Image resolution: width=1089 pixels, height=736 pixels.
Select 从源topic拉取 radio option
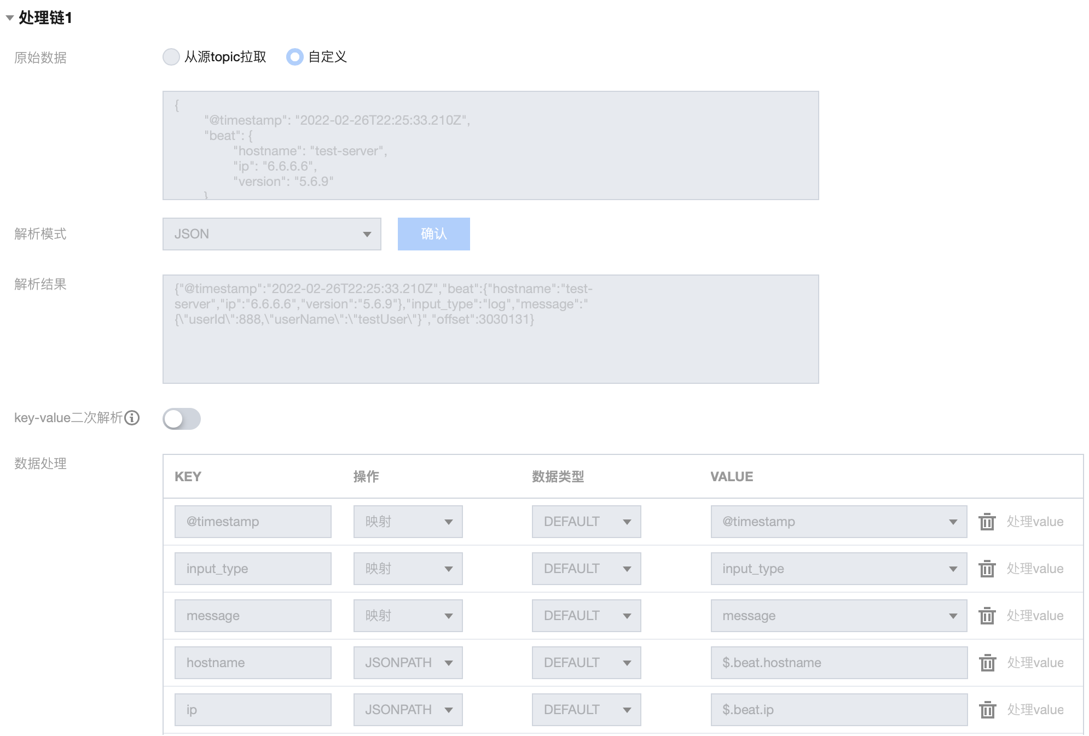coord(171,57)
